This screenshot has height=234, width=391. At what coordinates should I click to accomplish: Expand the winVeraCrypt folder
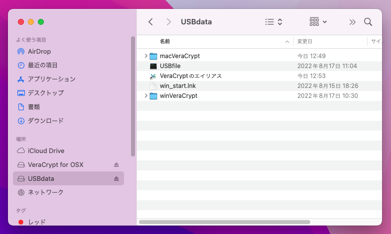point(145,96)
